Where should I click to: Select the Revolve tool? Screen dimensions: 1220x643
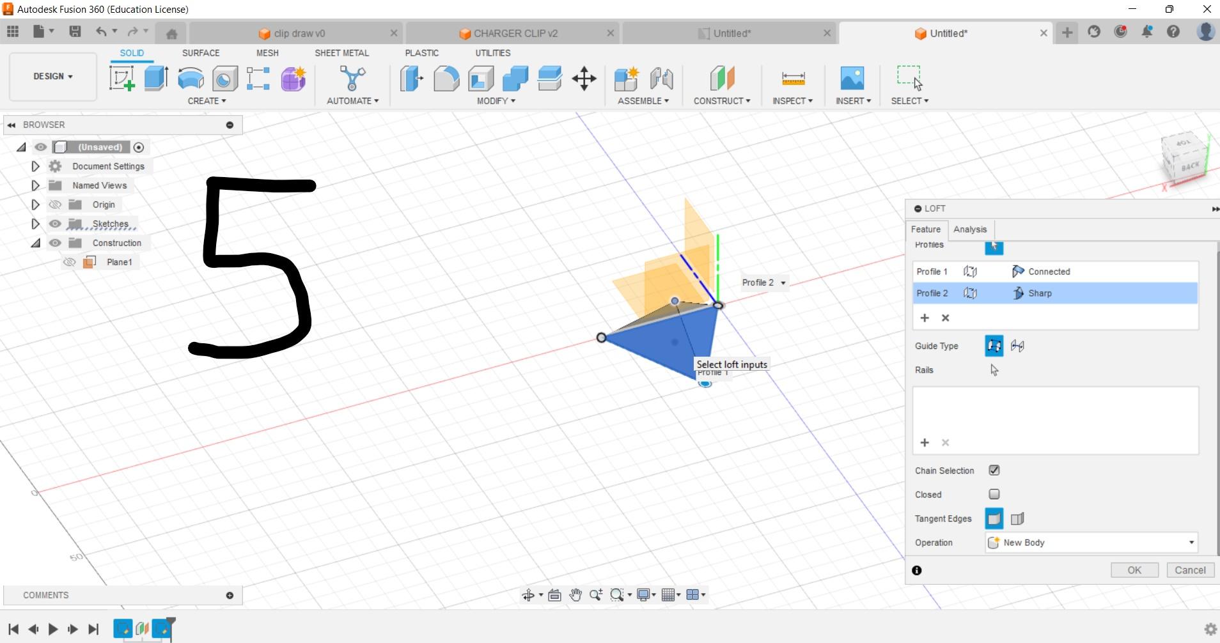(x=190, y=78)
